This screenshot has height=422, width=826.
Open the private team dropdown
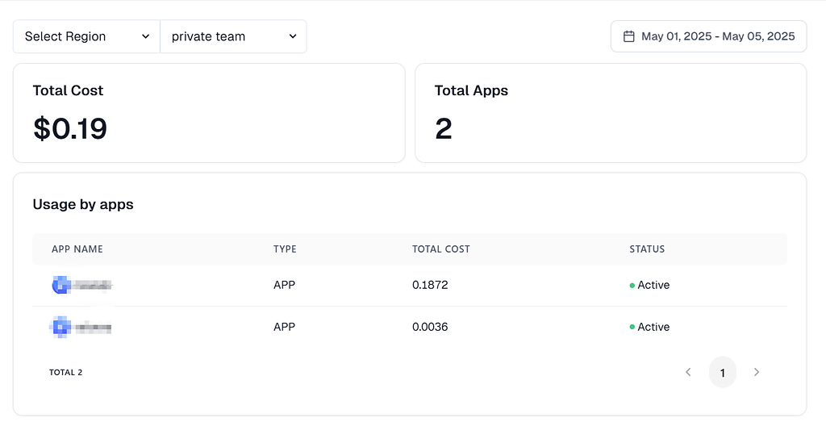[233, 36]
